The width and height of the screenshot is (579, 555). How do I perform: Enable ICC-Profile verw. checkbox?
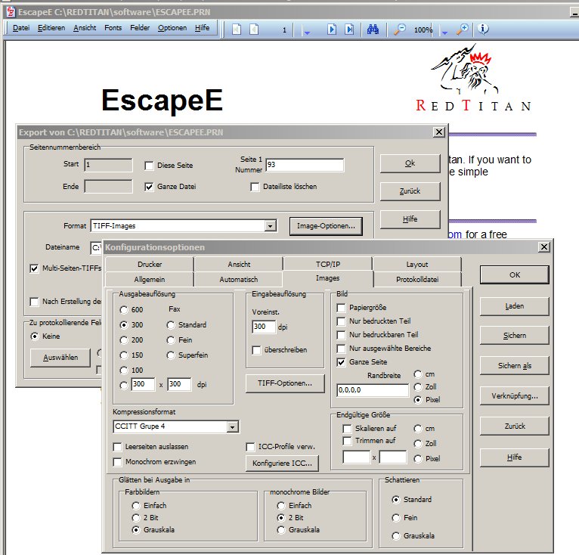pyautogui.click(x=250, y=447)
